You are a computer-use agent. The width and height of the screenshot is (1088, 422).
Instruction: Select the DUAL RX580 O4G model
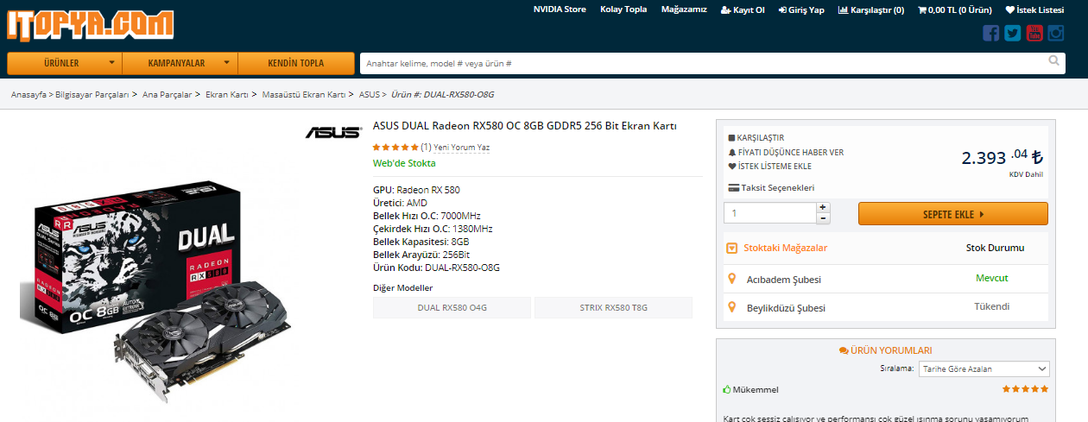tap(452, 307)
